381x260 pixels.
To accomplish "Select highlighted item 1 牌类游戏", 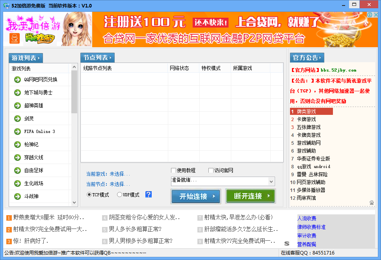I will [311, 111].
